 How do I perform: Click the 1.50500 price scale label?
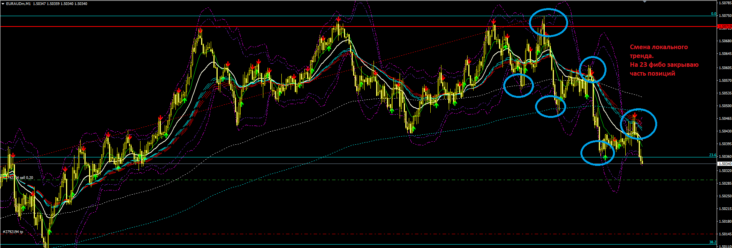[725, 106]
